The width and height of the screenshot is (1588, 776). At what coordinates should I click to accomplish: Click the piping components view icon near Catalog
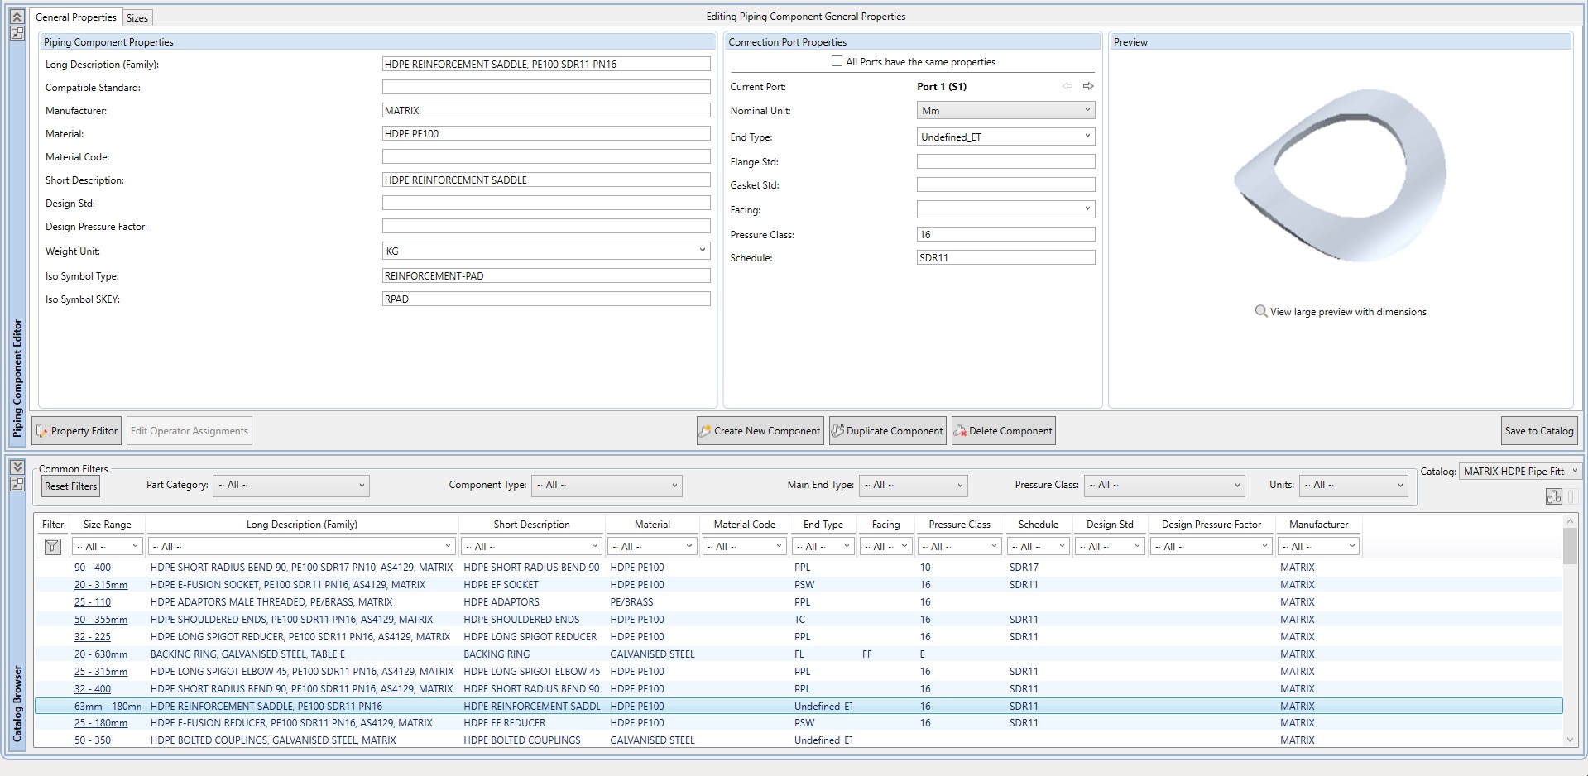pos(1553,496)
